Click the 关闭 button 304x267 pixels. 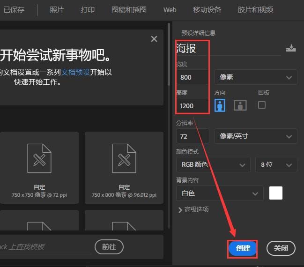(281, 248)
